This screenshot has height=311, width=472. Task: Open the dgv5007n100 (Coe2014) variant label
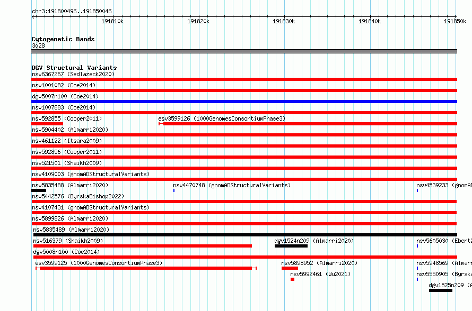pyautogui.click(x=65, y=96)
